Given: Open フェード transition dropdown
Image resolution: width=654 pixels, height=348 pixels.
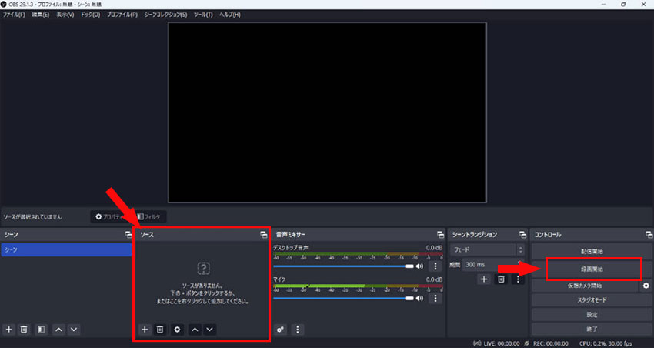Looking at the screenshot, I should coord(488,249).
